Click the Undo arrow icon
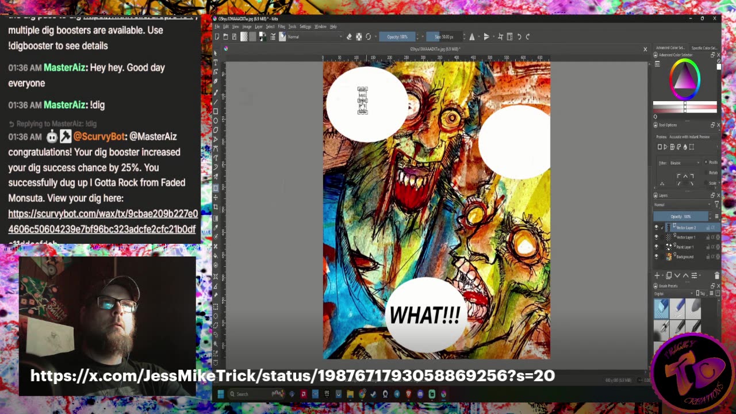 519,37
